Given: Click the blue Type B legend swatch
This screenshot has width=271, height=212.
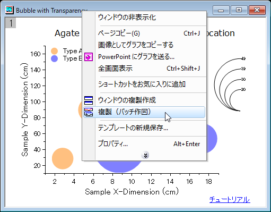Looking at the screenshot, I should [54, 58].
